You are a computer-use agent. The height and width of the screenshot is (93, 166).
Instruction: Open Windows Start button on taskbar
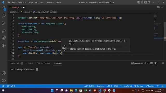(x=52, y=90)
